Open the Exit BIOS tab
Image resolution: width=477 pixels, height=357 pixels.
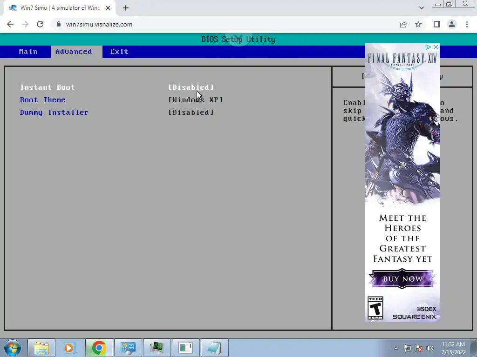click(119, 52)
